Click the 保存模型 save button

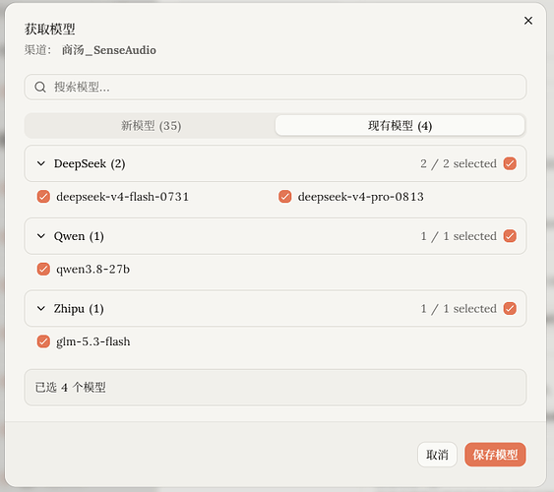tap(495, 455)
